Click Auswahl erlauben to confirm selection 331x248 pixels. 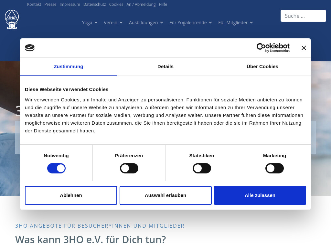point(165,195)
